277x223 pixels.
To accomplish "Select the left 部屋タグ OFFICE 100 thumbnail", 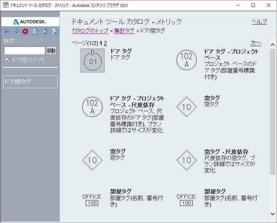I will coord(92,200).
